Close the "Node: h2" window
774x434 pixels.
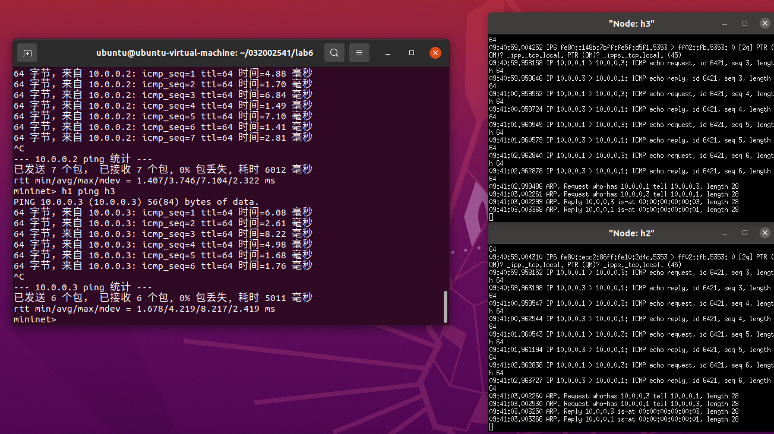(x=765, y=233)
